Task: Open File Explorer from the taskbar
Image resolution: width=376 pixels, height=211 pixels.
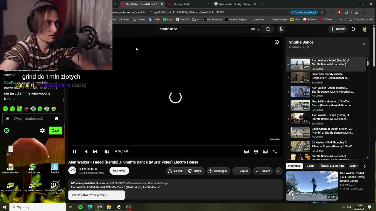Action: click(109, 207)
